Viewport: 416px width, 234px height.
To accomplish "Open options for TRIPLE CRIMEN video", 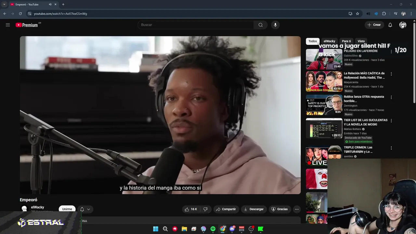I will pos(391,148).
